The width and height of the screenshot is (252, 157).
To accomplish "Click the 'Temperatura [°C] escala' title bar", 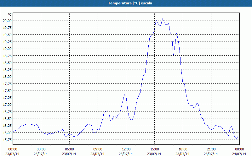I will click(x=126, y=3).
